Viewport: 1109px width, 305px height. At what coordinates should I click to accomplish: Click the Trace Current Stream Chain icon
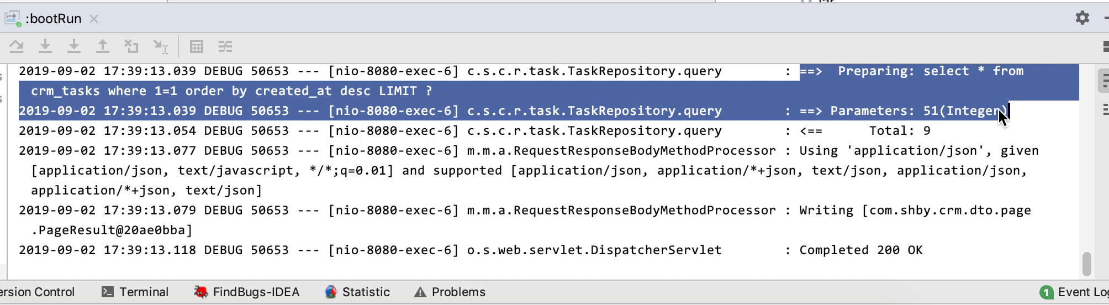[225, 47]
